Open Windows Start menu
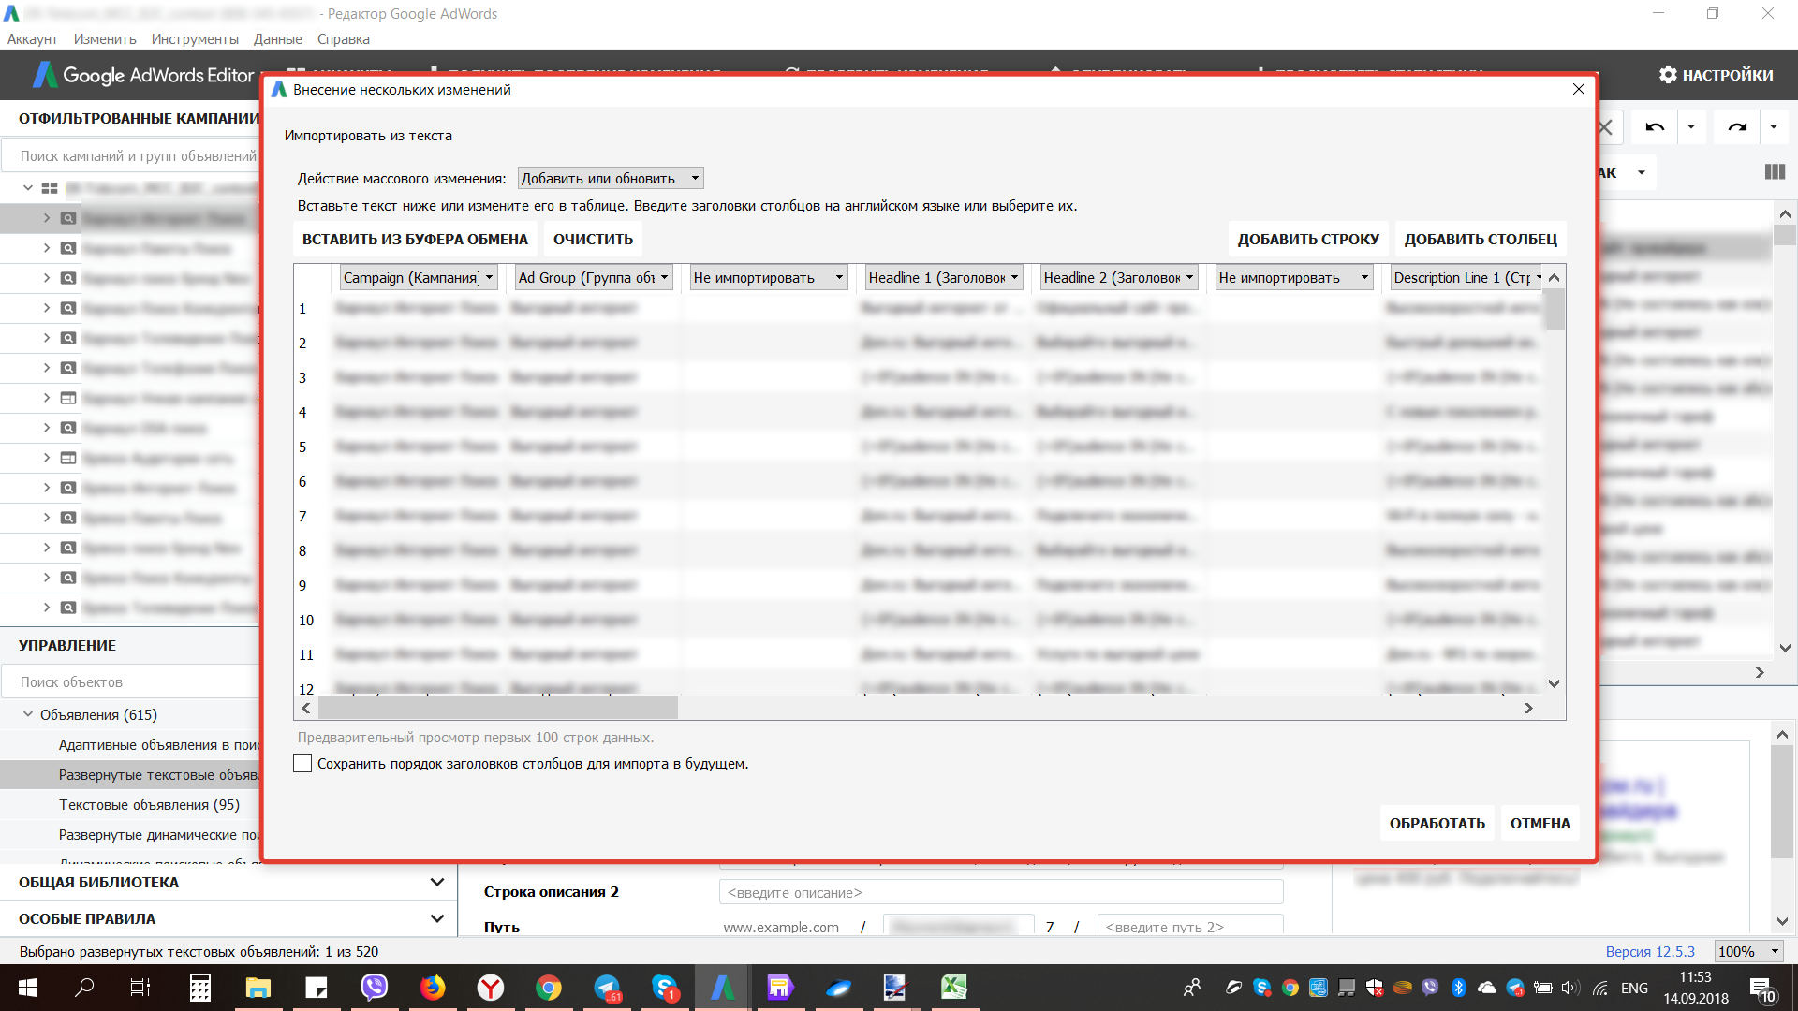 [27, 988]
